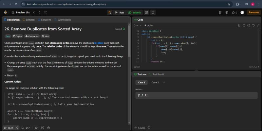Bookmark the code using bookmark icon
Viewport: 262px width, 131px height.
[244, 25]
